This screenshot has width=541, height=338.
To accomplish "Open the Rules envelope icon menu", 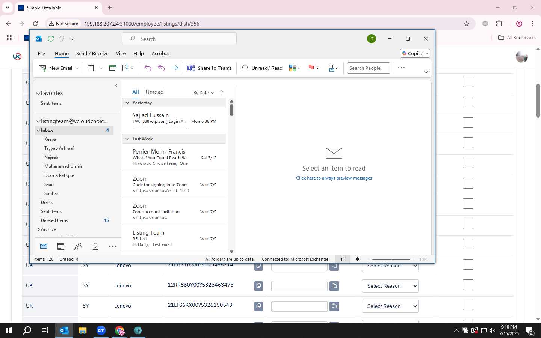I will point(332,68).
